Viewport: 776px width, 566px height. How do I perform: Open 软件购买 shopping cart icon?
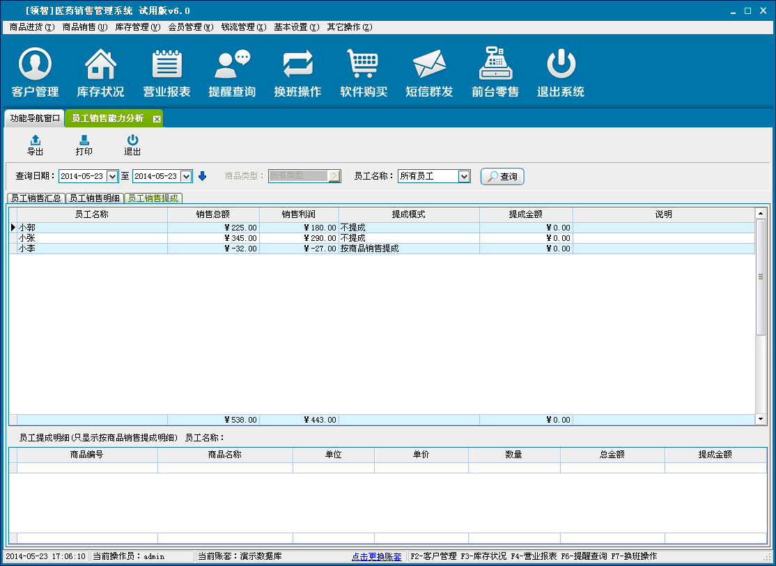coord(363,65)
